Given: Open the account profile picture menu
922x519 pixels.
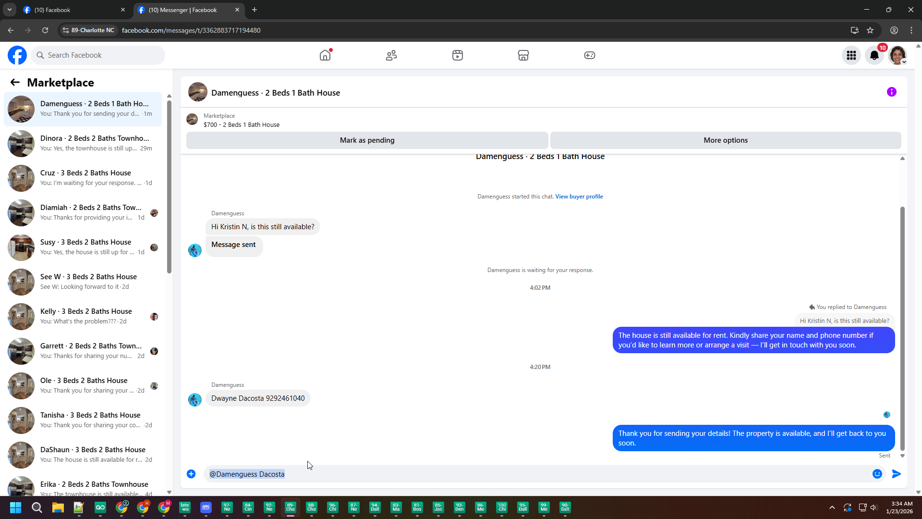Looking at the screenshot, I should coord(898,55).
